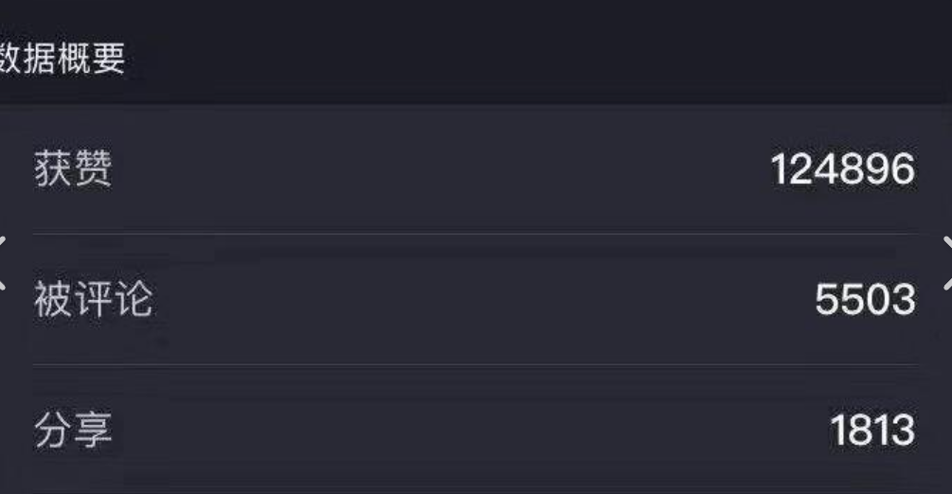Screen dimensions: 952x494
Task: Select empty middle of the 被评论 row
Action: pyautogui.click(x=484, y=299)
